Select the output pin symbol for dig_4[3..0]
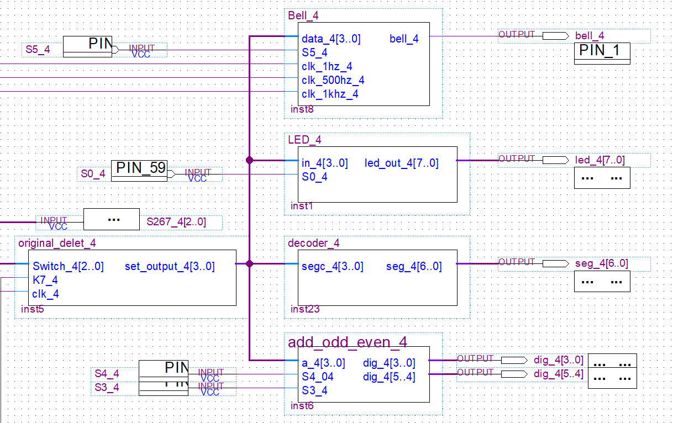Screen dimensions: 673x423 click(514, 360)
